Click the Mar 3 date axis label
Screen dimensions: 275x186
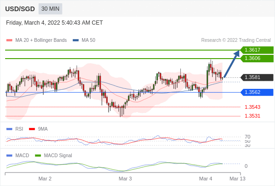point(125,179)
